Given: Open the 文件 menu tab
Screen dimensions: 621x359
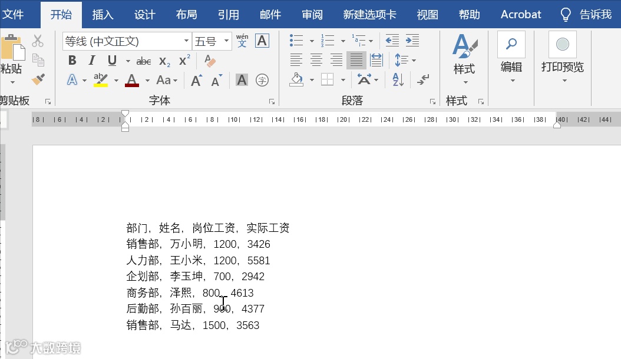Looking at the screenshot, I should 13,15.
